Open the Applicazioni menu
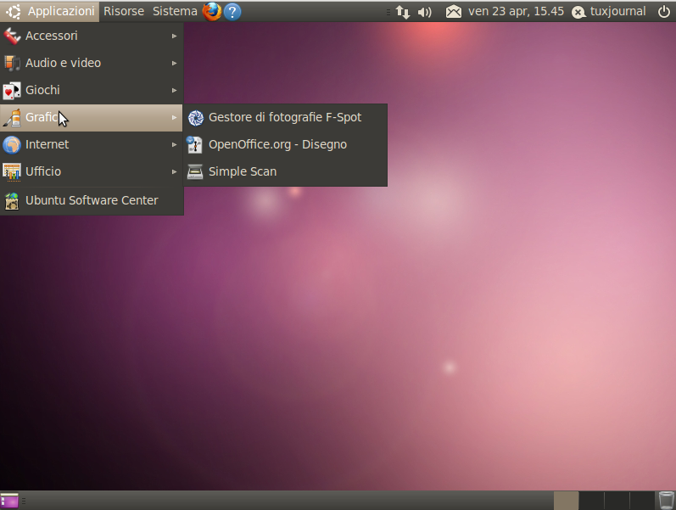 50,12
